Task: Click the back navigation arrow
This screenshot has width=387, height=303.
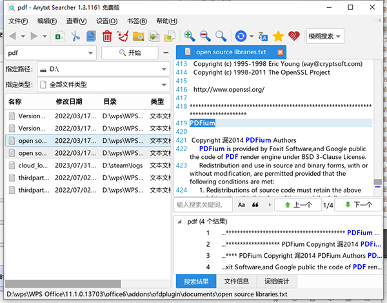Action: pyautogui.click(x=13, y=36)
